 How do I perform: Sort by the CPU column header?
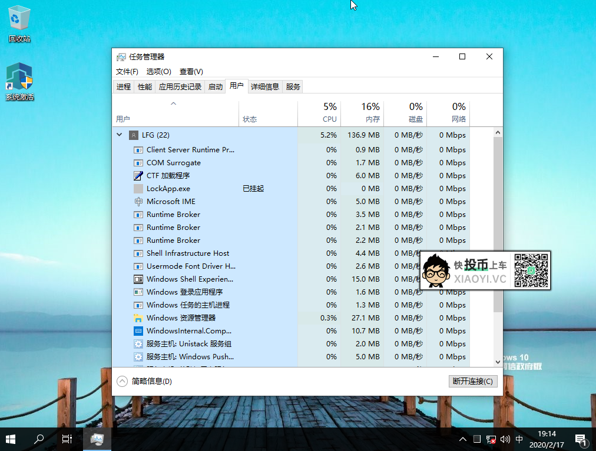329,113
